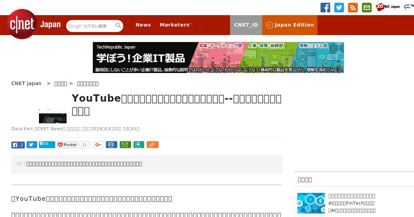Viewport: 414px width, 217px height.
Task: Click the search magnifier icon
Action: 118,25
